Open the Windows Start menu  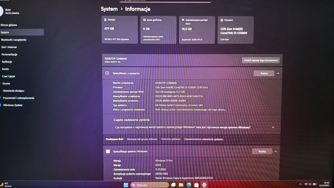(126, 185)
